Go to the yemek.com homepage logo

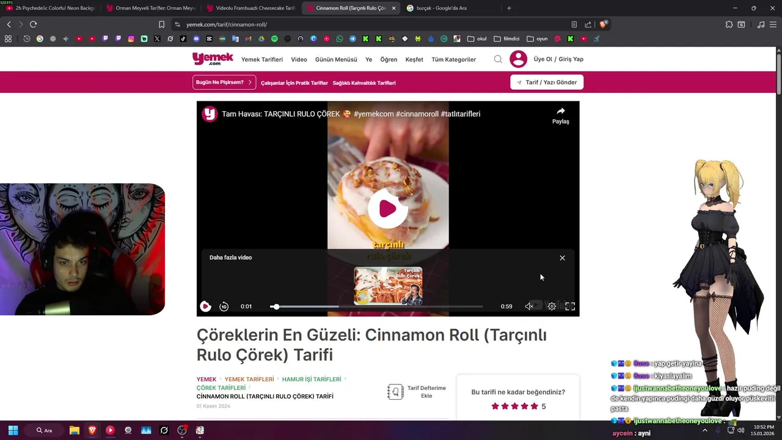pyautogui.click(x=213, y=59)
